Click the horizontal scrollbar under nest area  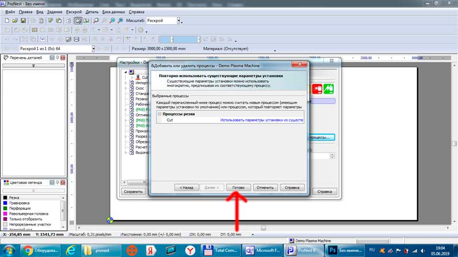pyautogui.click(x=263, y=228)
